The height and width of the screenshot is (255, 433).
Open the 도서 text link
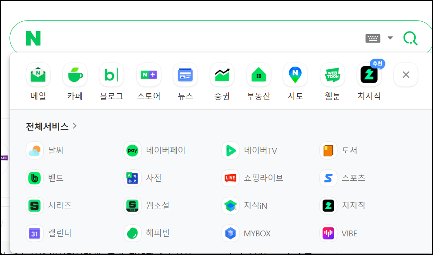pos(350,150)
